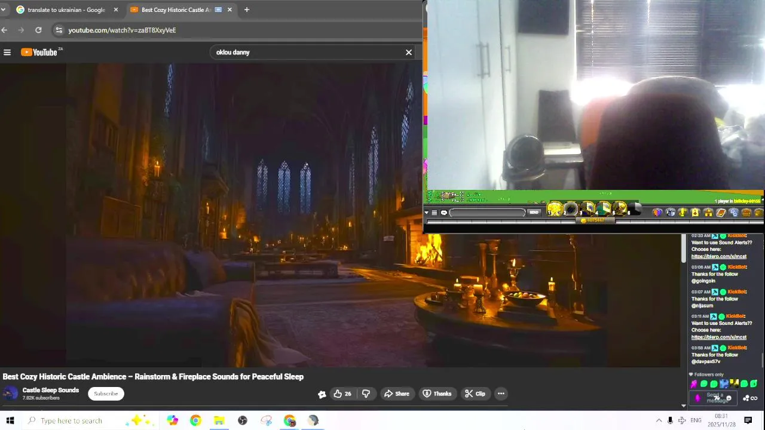Screen dimensions: 765x430
Task: Switch to the 'translate to ukrainian' tab
Action: (66, 10)
